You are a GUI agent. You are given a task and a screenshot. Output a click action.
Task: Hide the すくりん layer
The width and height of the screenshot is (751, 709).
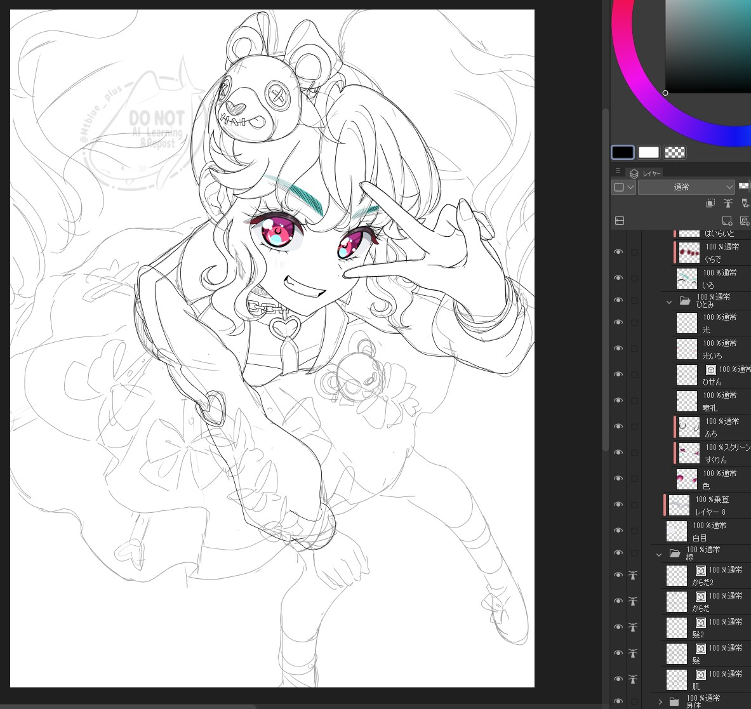618,453
